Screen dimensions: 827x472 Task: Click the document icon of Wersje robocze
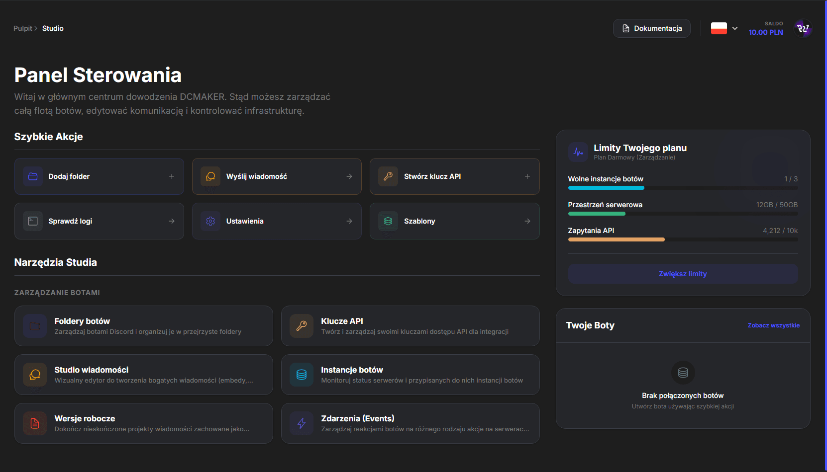click(35, 423)
